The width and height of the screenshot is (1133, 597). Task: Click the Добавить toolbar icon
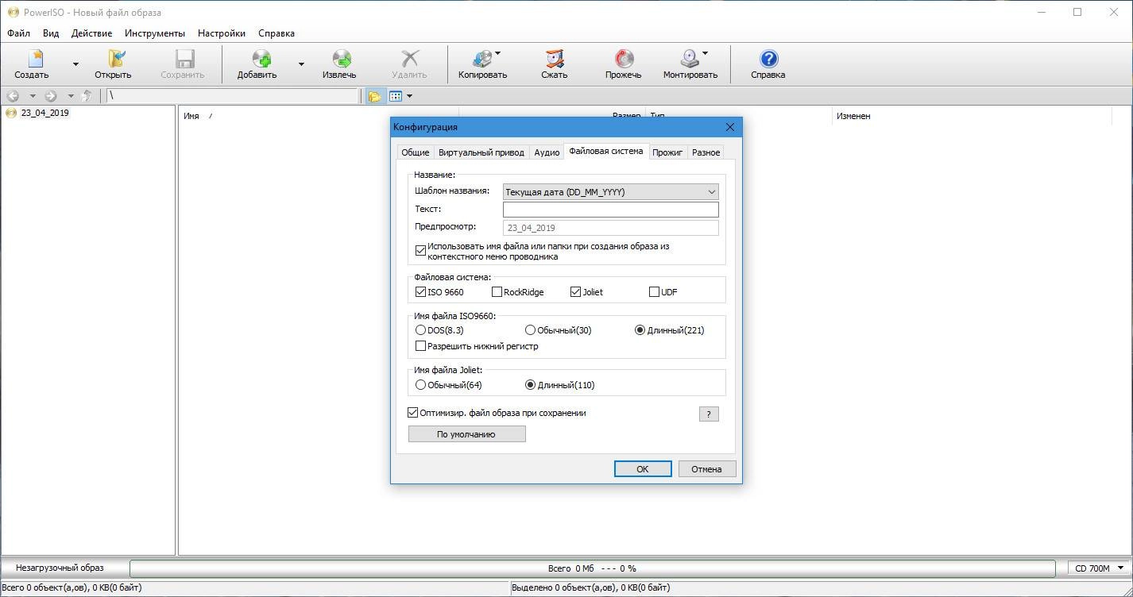261,59
